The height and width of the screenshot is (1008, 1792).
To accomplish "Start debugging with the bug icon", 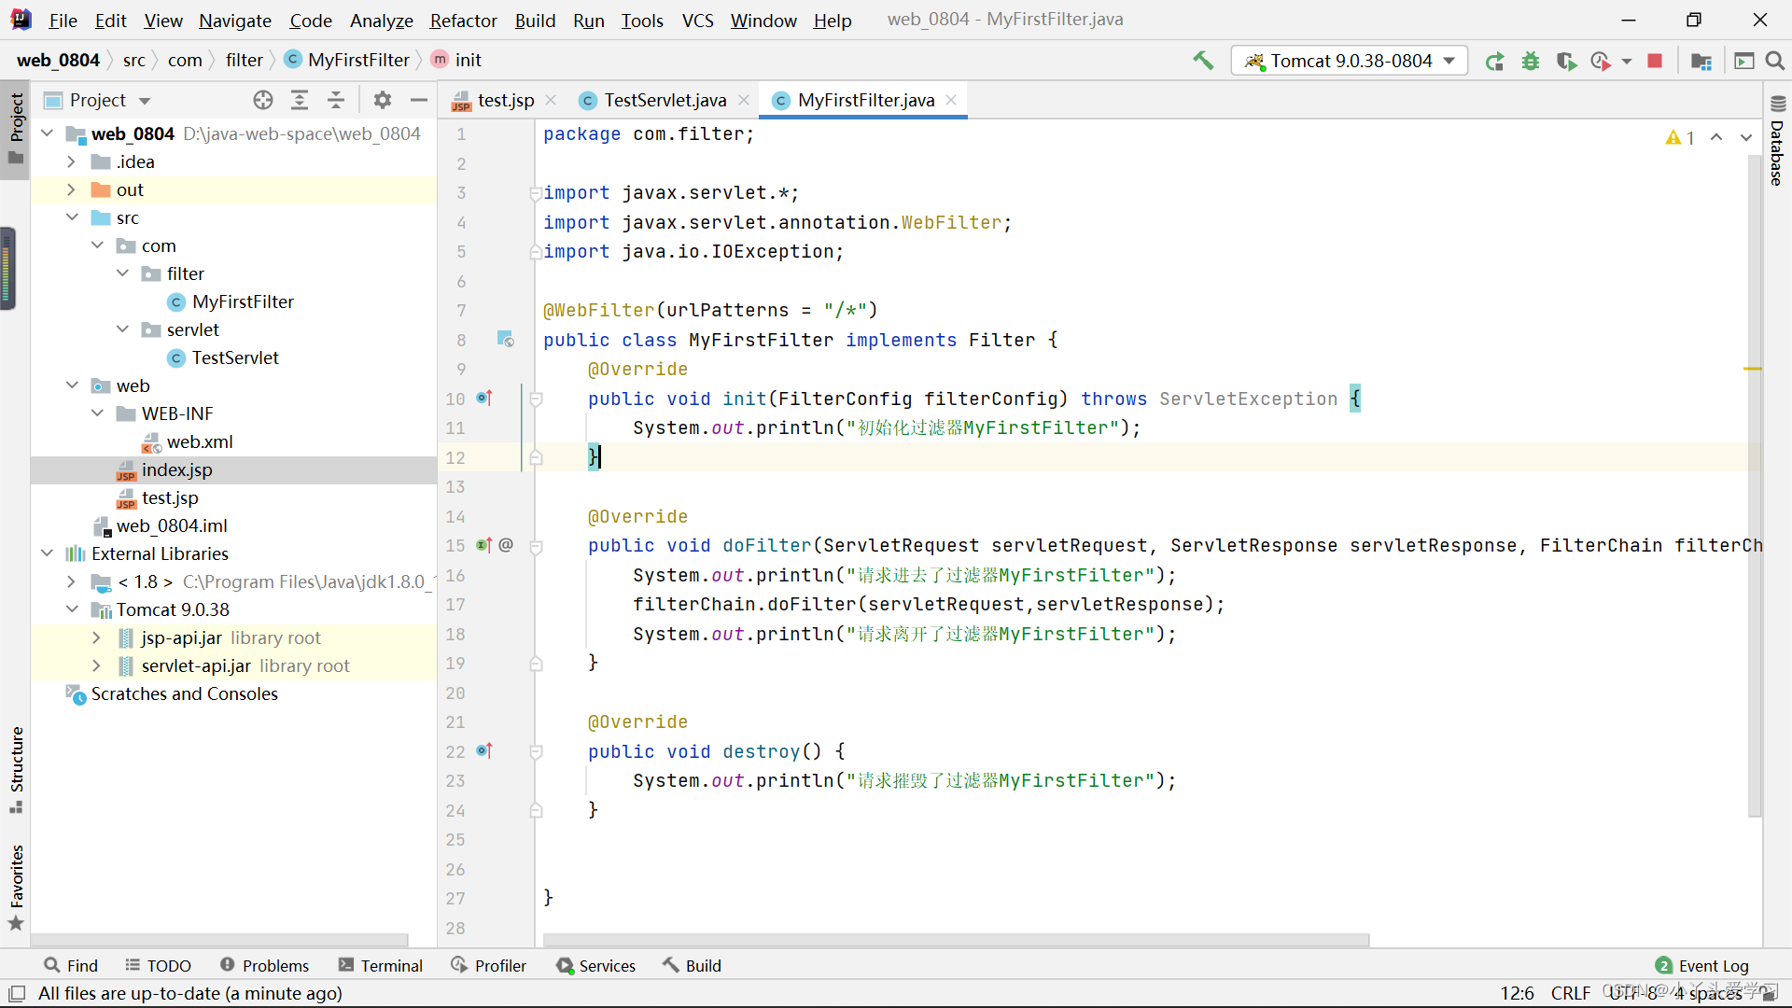I will click(x=1531, y=61).
